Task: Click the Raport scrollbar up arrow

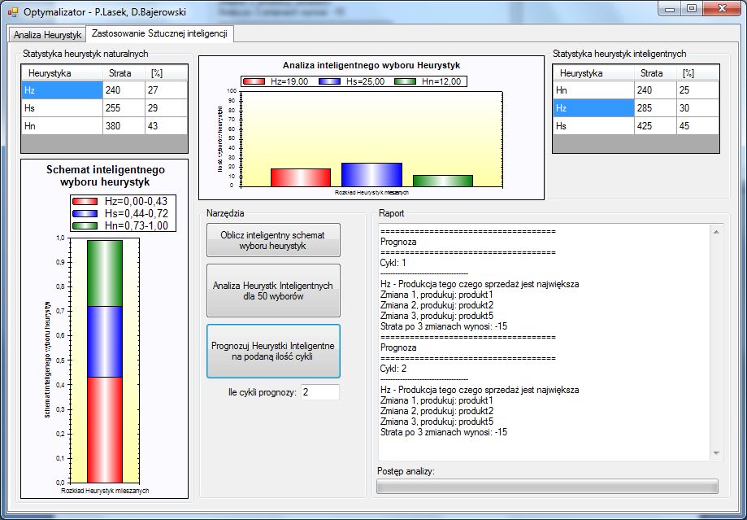Action: [716, 232]
